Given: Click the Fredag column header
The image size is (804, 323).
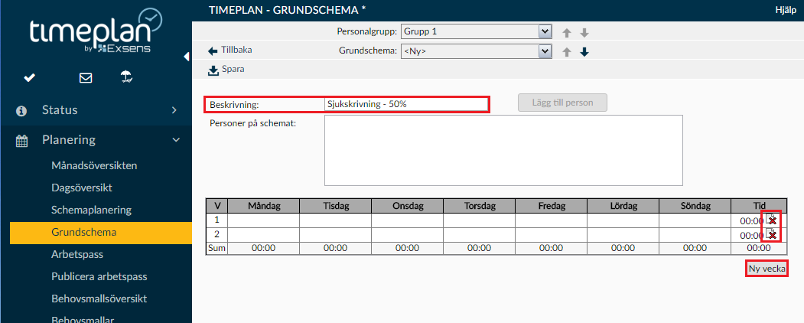Looking at the screenshot, I should [552, 206].
